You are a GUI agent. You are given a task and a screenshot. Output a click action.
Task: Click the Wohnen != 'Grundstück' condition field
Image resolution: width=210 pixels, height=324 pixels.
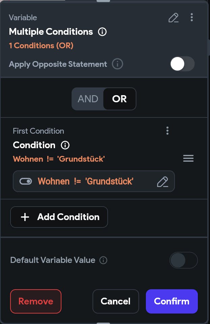click(86, 182)
